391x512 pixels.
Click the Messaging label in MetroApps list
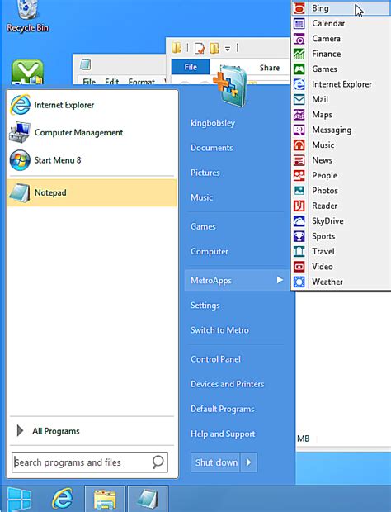pyautogui.click(x=332, y=130)
